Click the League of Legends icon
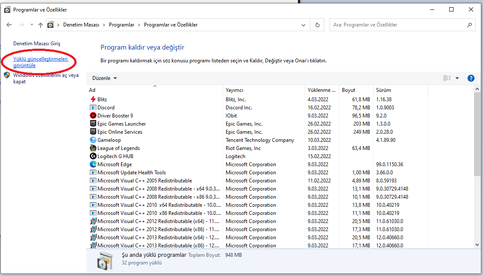483x276 pixels. pyautogui.click(x=93, y=148)
